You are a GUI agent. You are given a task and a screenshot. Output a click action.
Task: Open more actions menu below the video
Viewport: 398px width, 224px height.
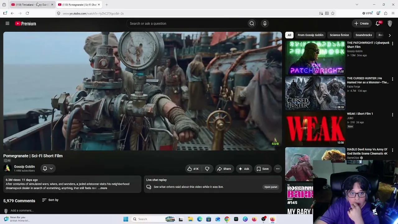point(278,169)
